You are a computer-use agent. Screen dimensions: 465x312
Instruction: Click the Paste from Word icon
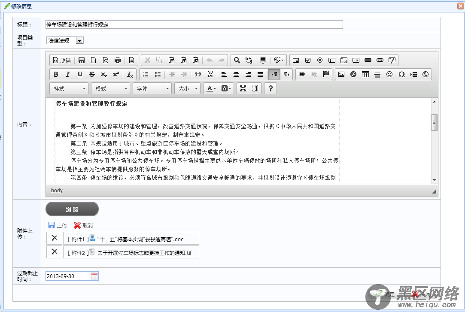click(196, 60)
